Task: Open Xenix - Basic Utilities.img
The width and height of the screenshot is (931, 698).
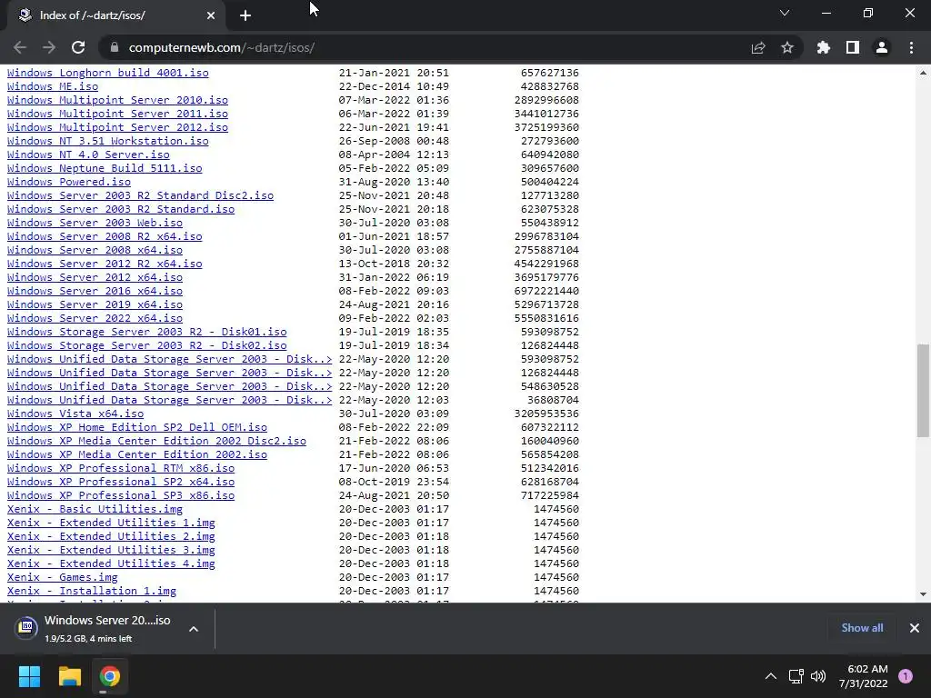Action: (95, 509)
